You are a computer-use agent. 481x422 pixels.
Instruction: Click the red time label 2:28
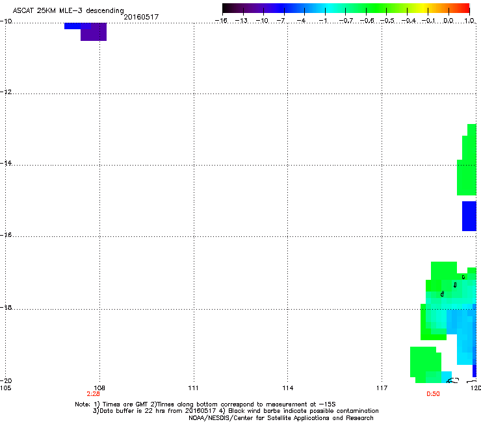point(93,394)
